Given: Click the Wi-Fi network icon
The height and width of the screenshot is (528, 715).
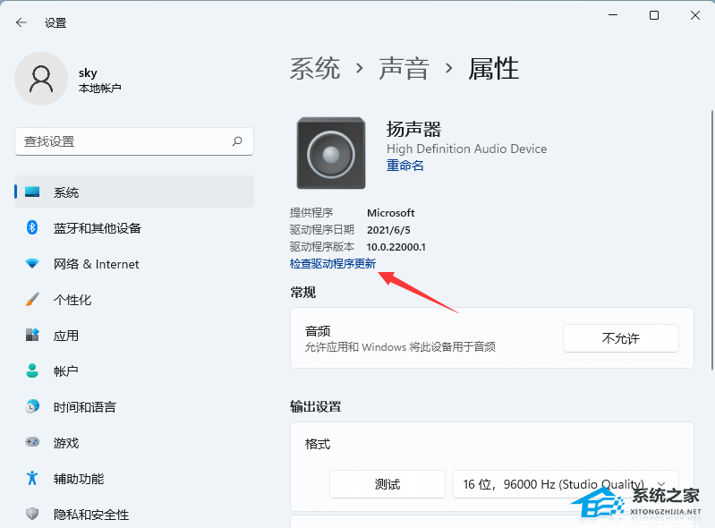Looking at the screenshot, I should (32, 263).
